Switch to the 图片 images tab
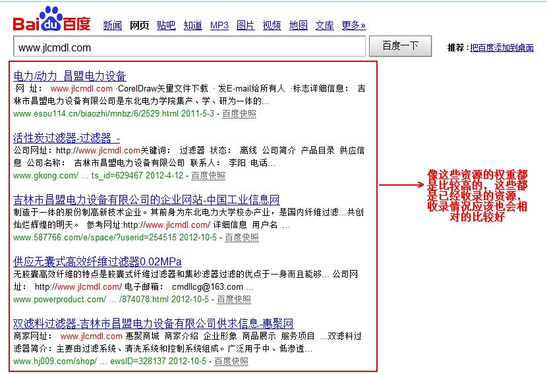The height and width of the screenshot is (374, 547). click(x=246, y=26)
